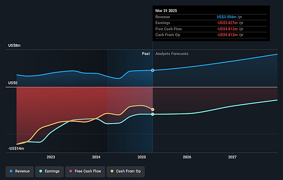Click the 2025 x-axis label
The height and width of the screenshot is (180, 283).
click(141, 157)
